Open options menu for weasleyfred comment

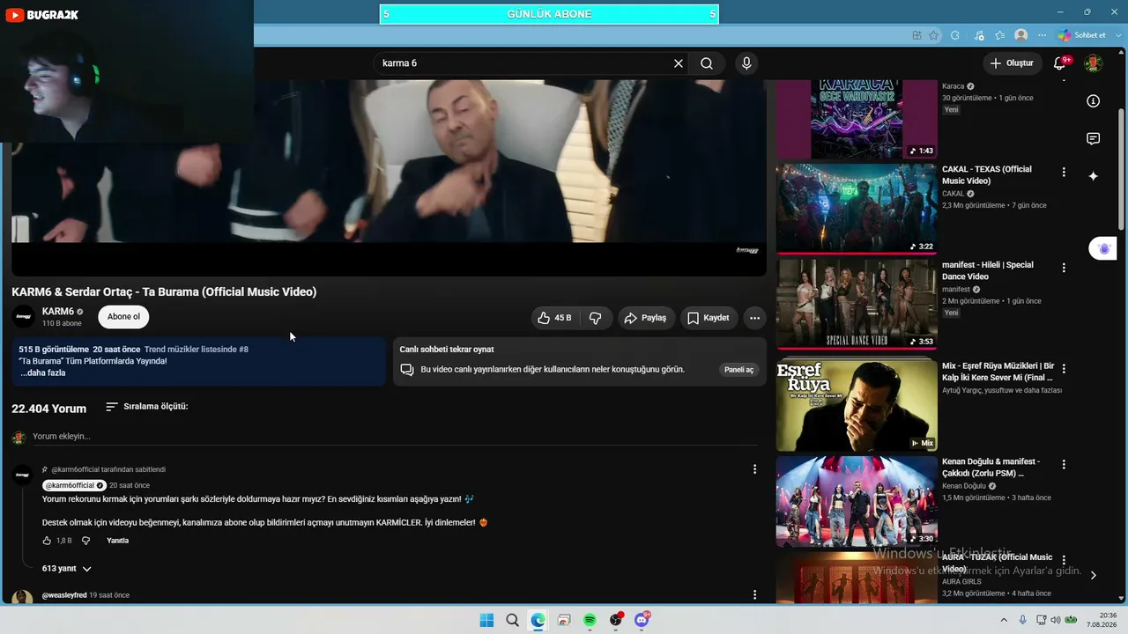point(754,595)
